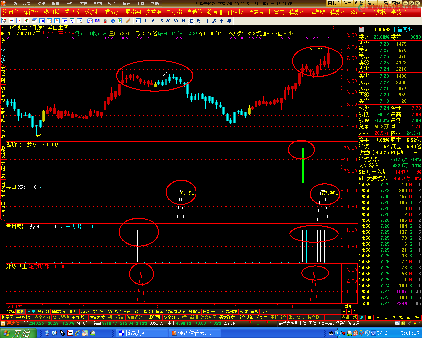Image resolution: width=422 pixels, height=338 pixels.
Task: Select the 盘 tab below tick list
Action: (x=385, y=317)
